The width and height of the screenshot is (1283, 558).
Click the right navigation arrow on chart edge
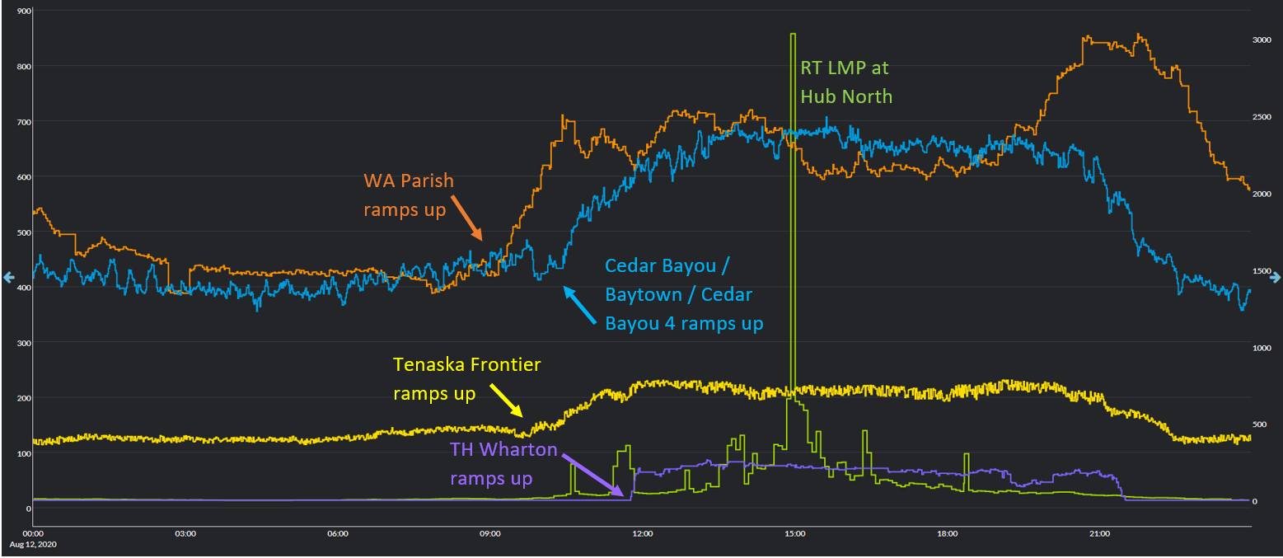(1276, 277)
